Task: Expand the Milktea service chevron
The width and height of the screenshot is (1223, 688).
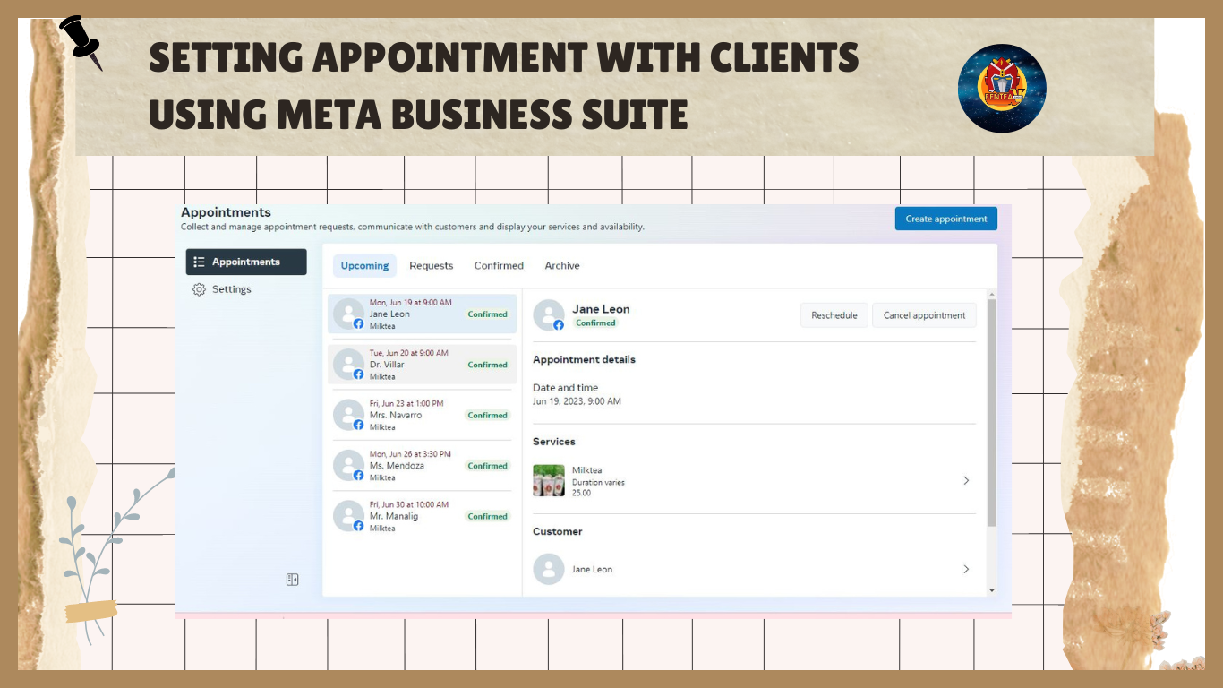Action: [966, 481]
